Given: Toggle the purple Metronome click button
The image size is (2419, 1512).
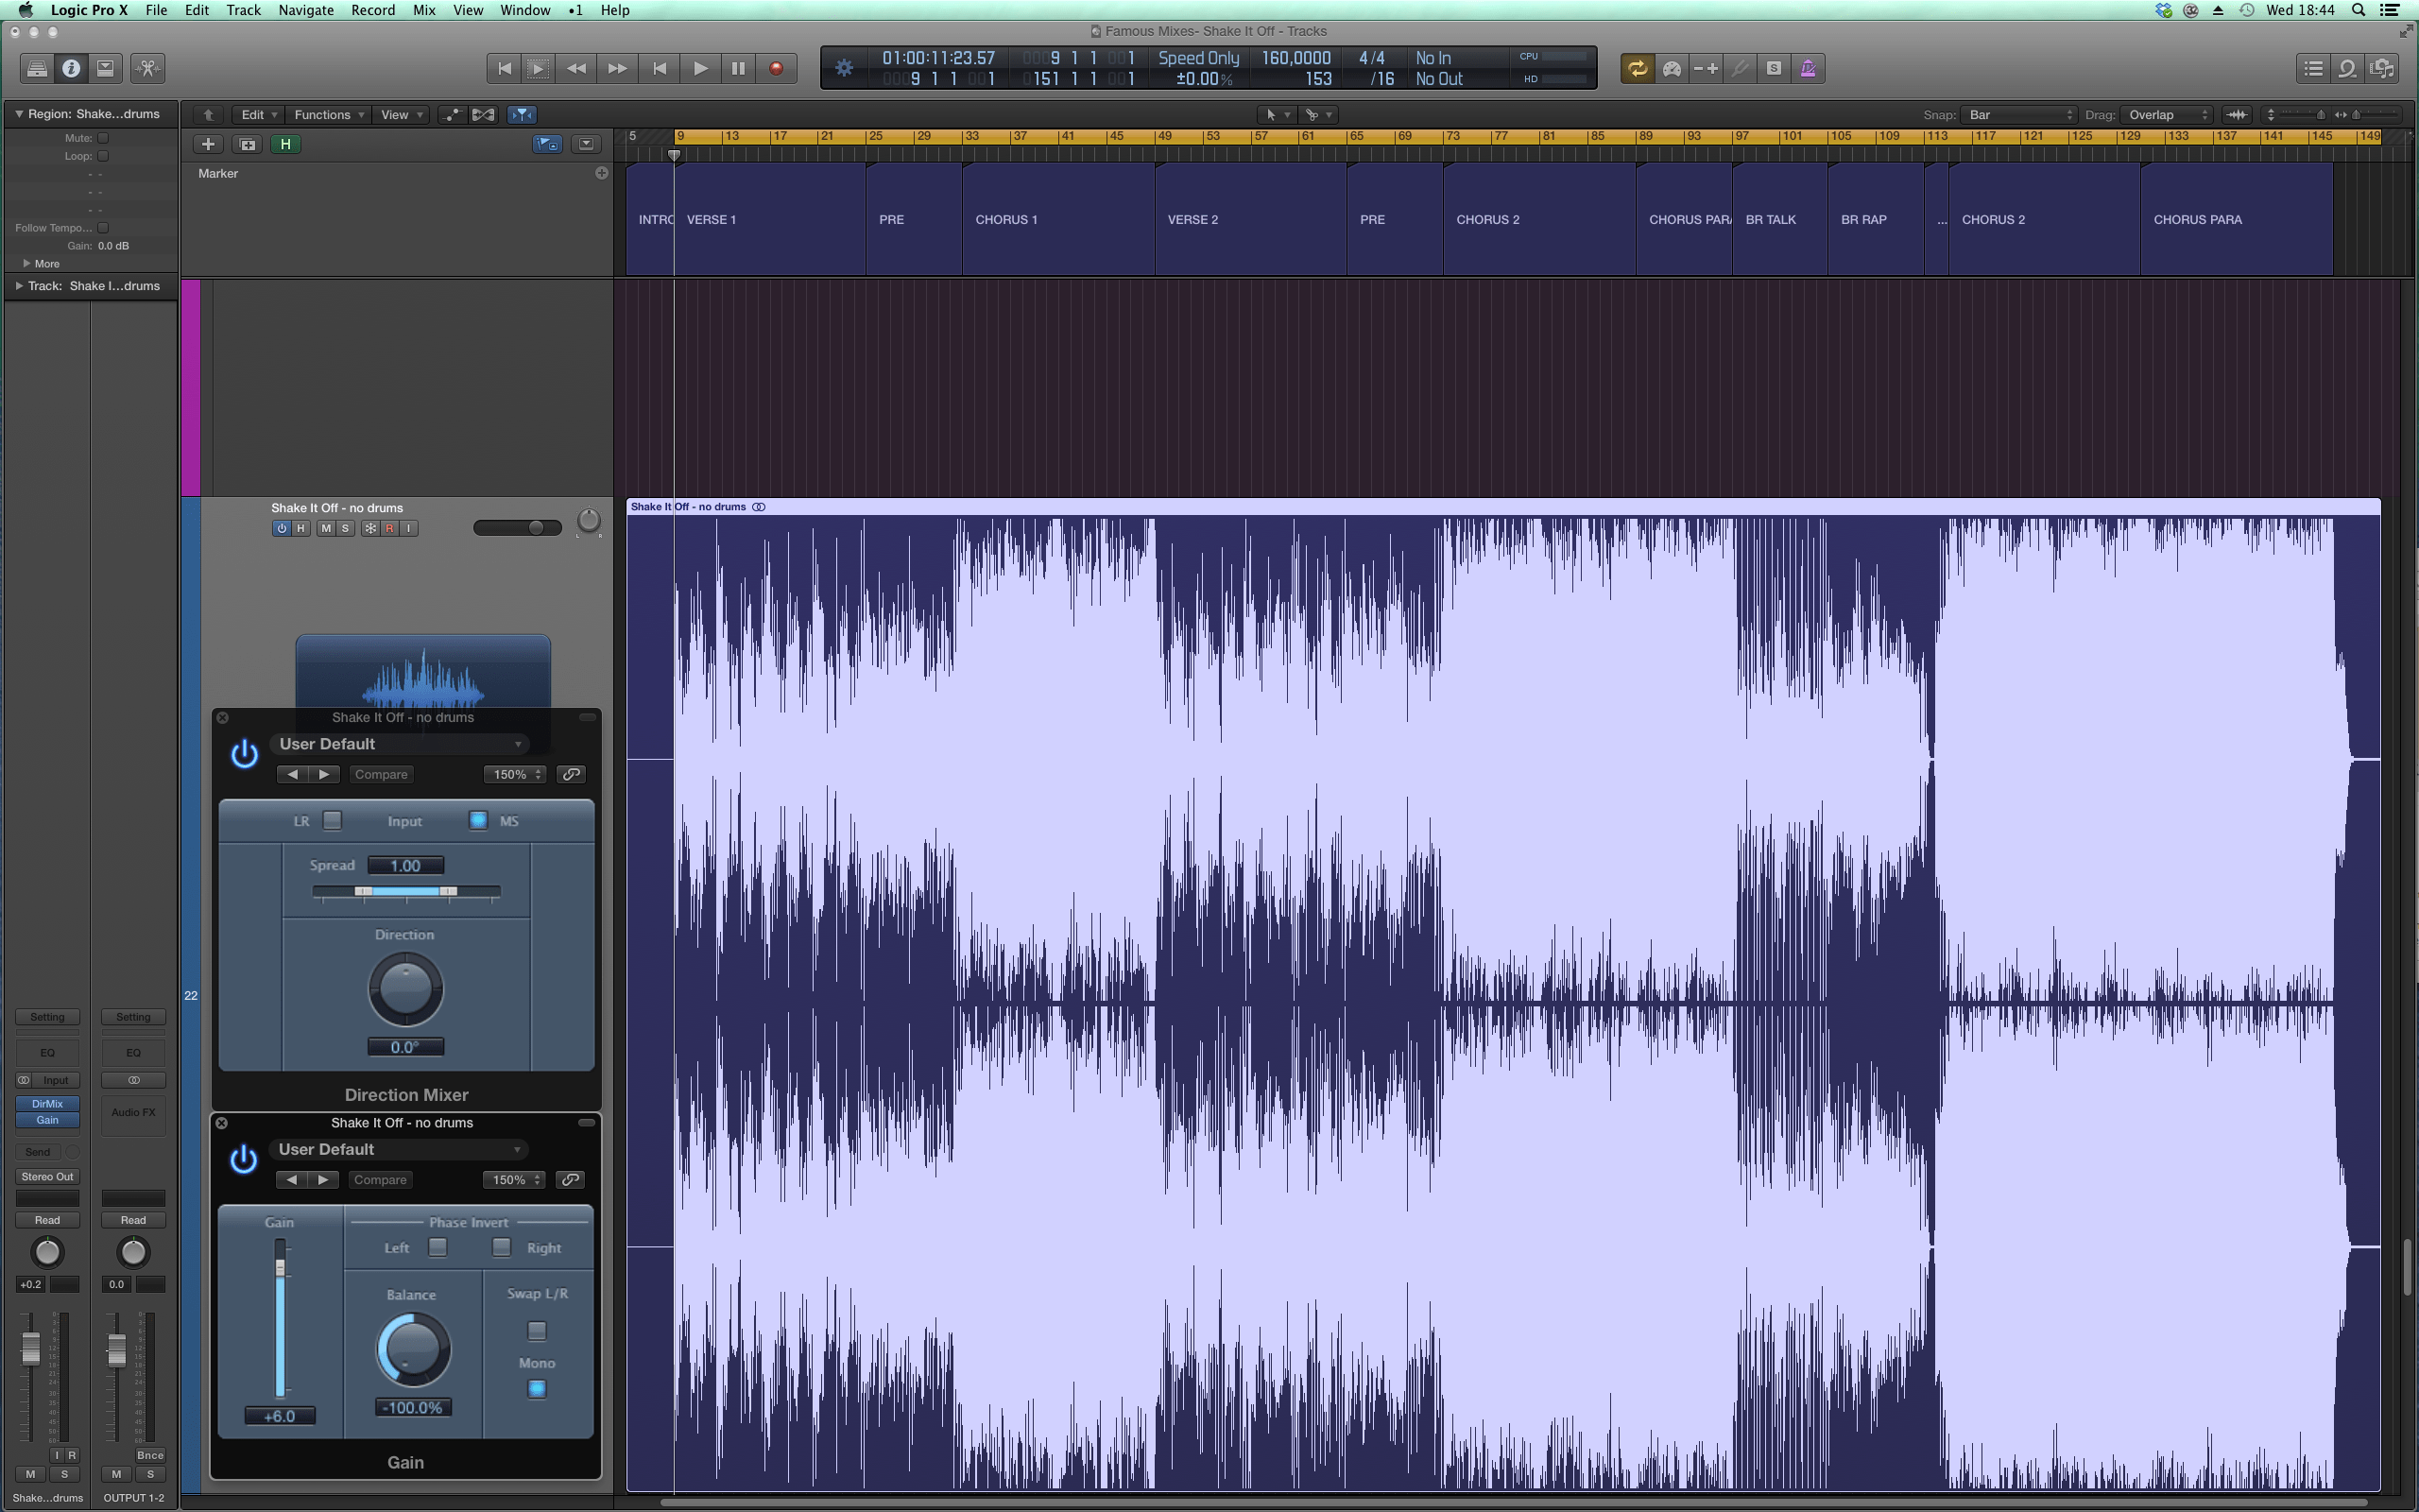Looking at the screenshot, I should pos(1808,68).
